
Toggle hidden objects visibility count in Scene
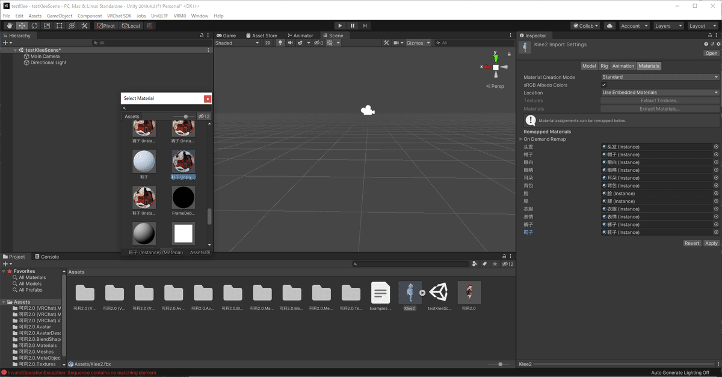coord(319,43)
